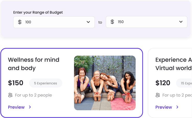
Task: Click the Experience A Virtual world card title
Action: pyautogui.click(x=174, y=64)
